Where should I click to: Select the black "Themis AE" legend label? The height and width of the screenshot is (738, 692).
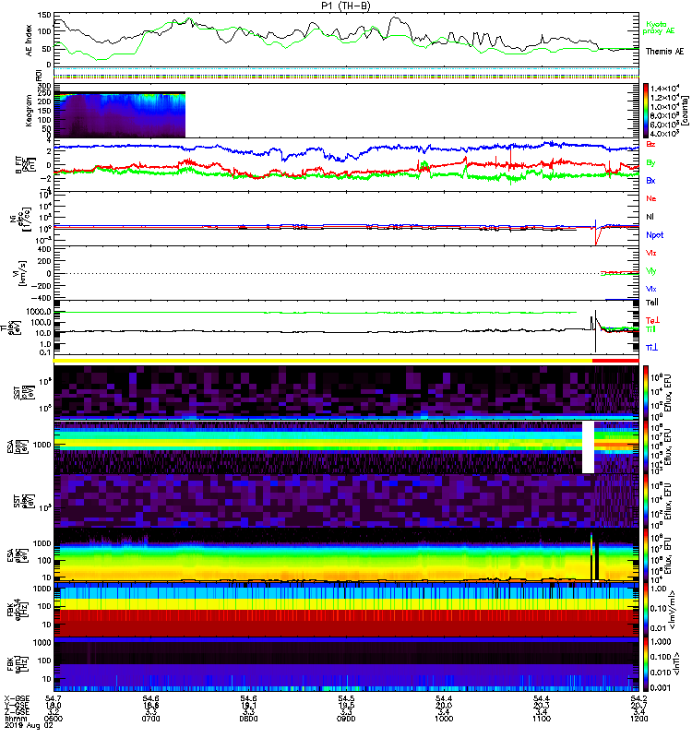tap(664, 52)
